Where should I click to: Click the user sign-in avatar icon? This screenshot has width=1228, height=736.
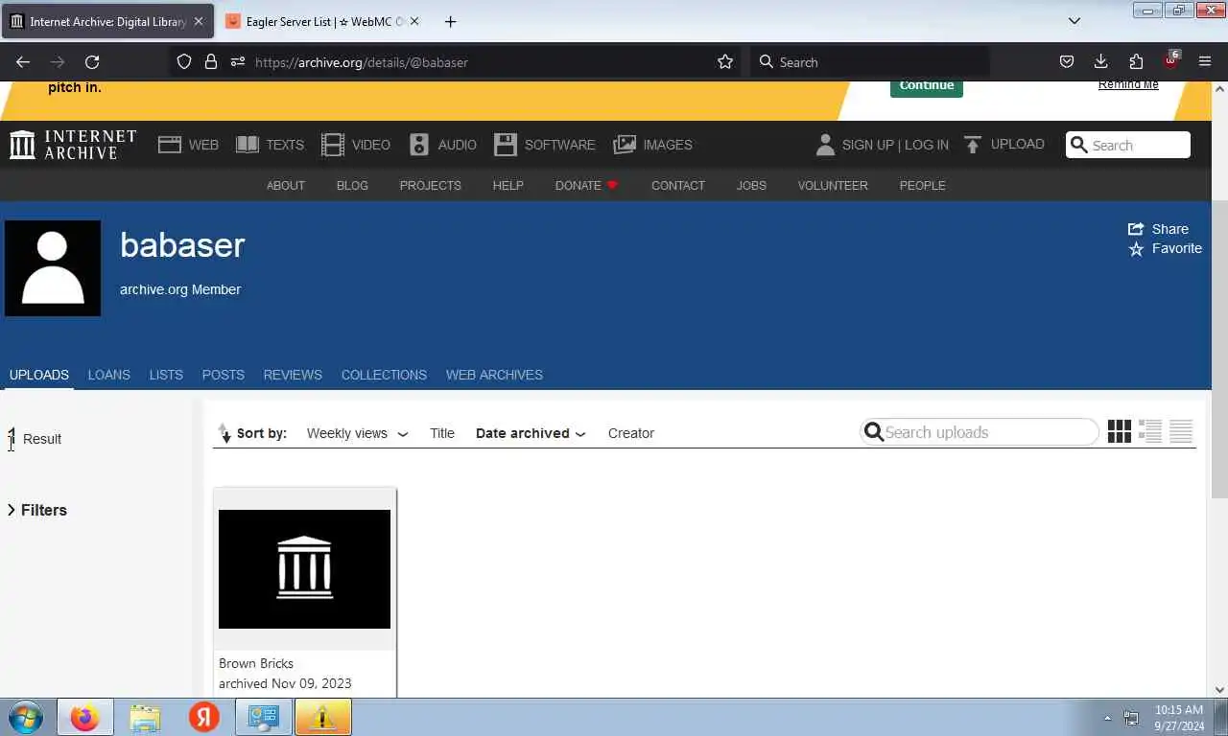[825, 145]
